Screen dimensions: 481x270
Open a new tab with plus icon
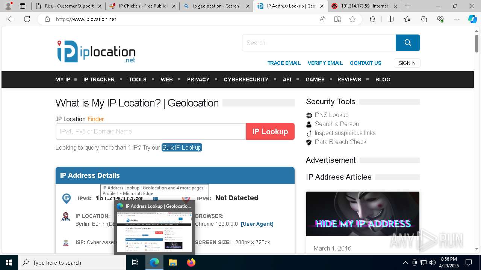coord(408,6)
